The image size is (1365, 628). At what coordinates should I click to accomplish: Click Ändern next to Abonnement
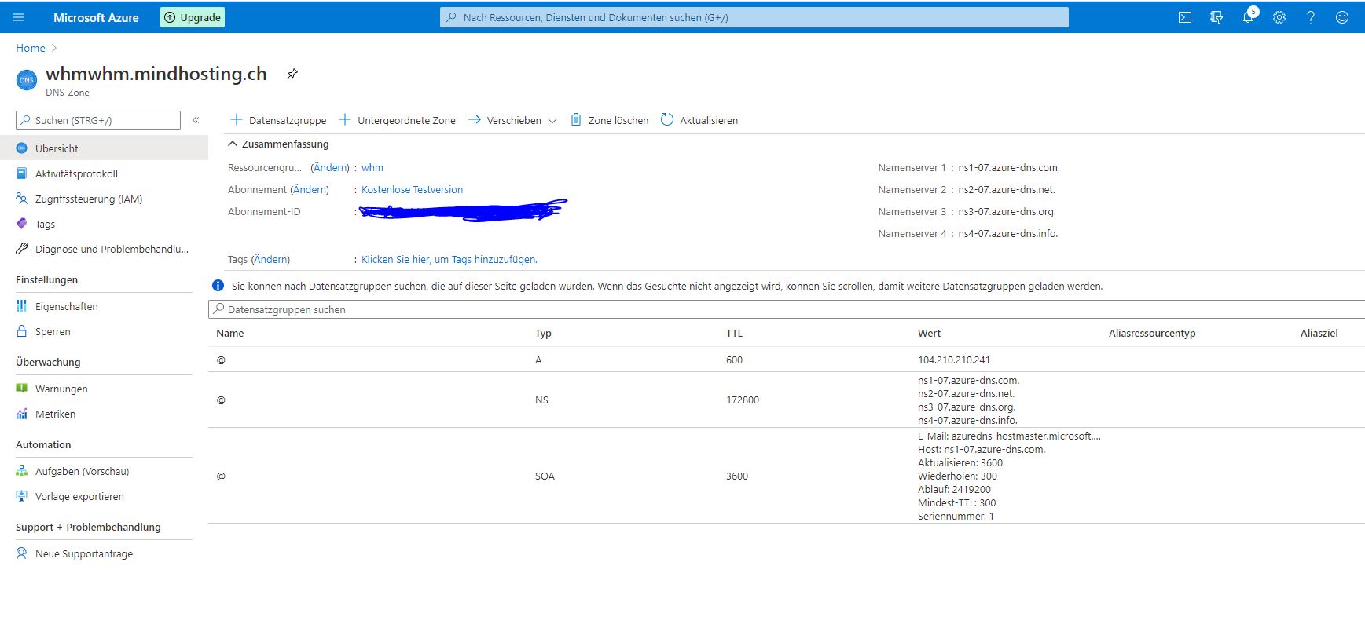[310, 190]
